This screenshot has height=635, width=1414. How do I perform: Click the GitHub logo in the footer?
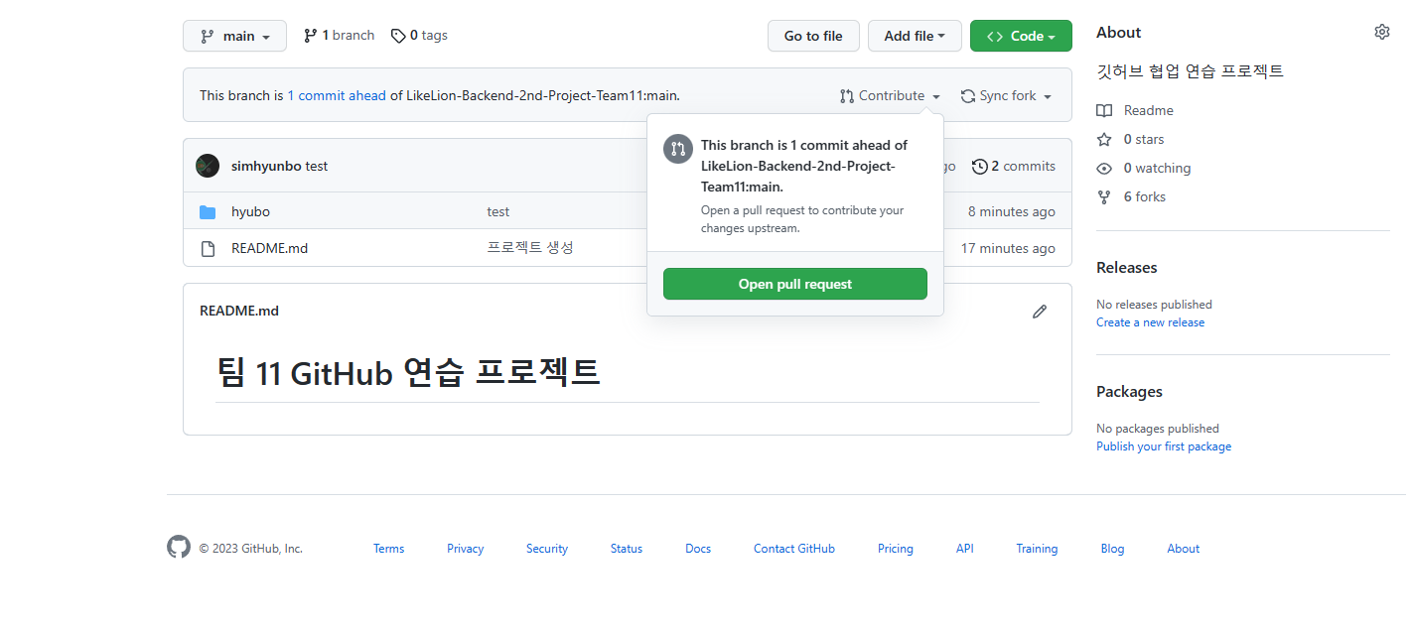coord(179,547)
